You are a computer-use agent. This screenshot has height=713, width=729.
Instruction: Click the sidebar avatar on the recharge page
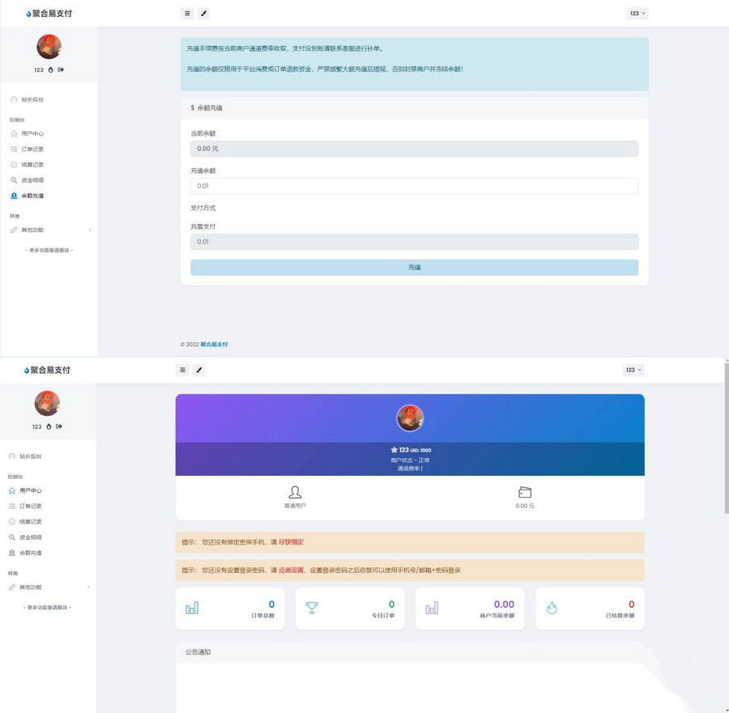pos(49,46)
